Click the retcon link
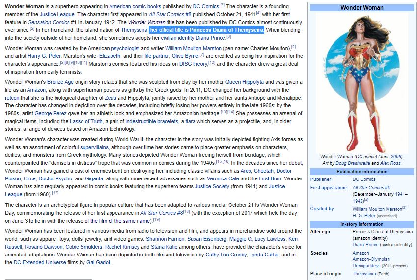Viewport: 417px width, 280px height. point(12,98)
